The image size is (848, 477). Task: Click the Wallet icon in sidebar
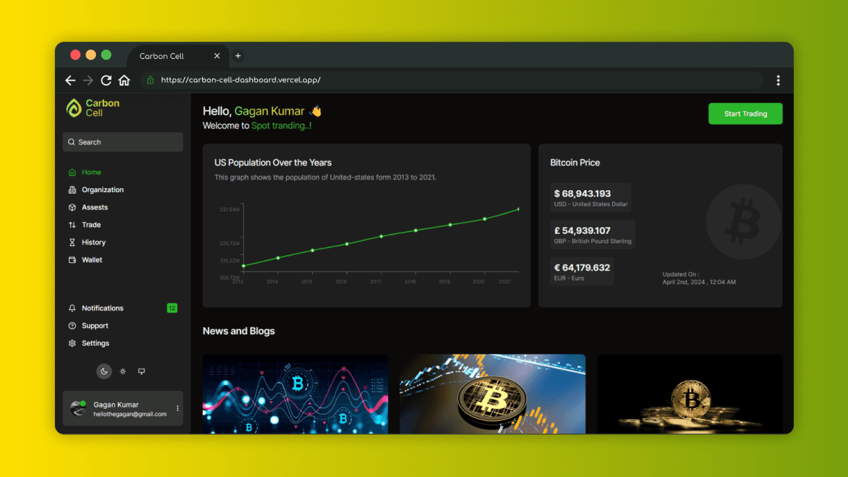(72, 260)
